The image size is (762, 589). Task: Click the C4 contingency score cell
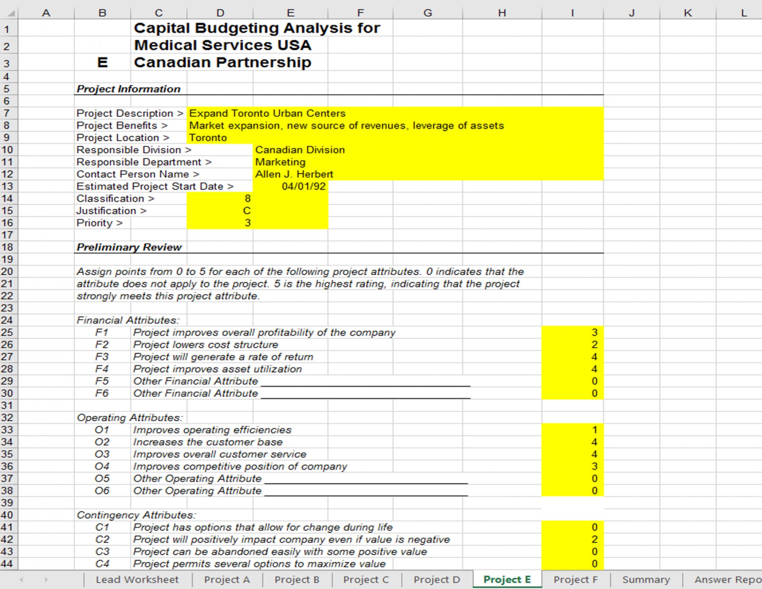(x=572, y=564)
